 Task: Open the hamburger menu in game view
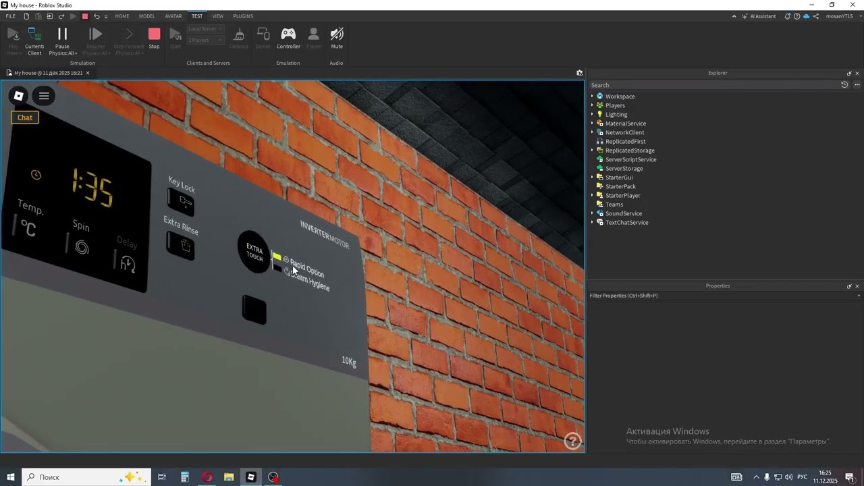[44, 96]
